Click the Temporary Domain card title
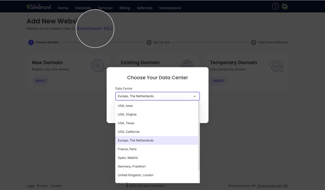This screenshot has height=190, width=325. [x=233, y=62]
